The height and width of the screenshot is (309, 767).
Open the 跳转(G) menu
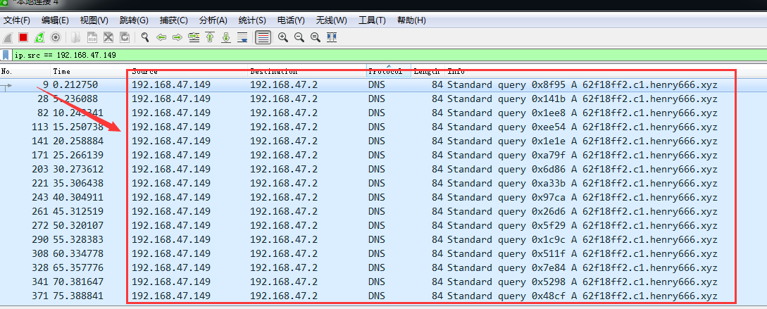coord(134,20)
